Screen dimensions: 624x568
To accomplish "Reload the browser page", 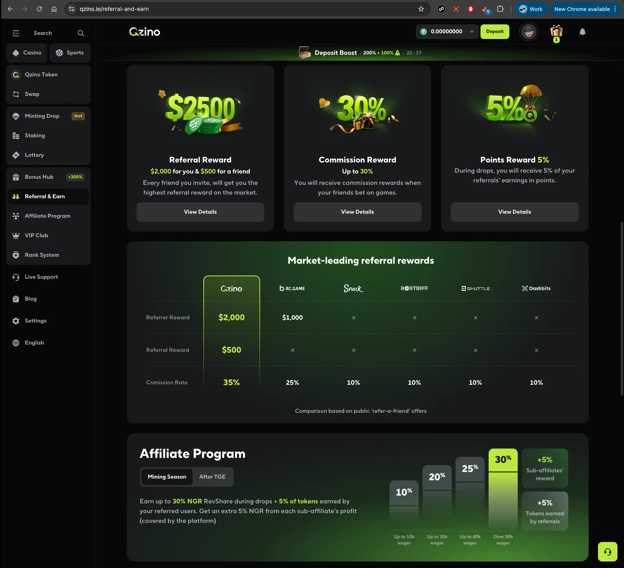I will [39, 9].
